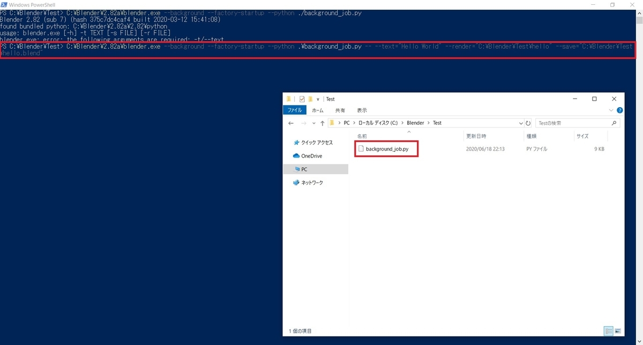
Task: Maximize the Explorer Test window
Action: point(594,99)
